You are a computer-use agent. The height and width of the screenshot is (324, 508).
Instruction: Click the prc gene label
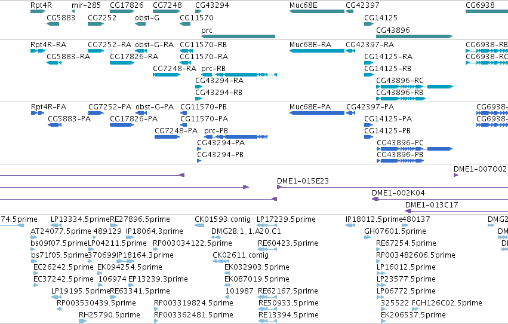207,30
